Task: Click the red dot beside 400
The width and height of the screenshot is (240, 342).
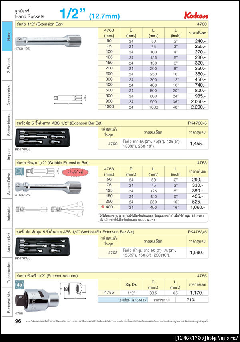Action: coord(102,207)
